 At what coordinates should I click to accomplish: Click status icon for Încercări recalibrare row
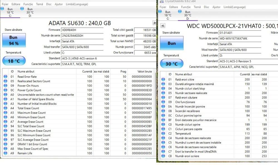point(163,111)
